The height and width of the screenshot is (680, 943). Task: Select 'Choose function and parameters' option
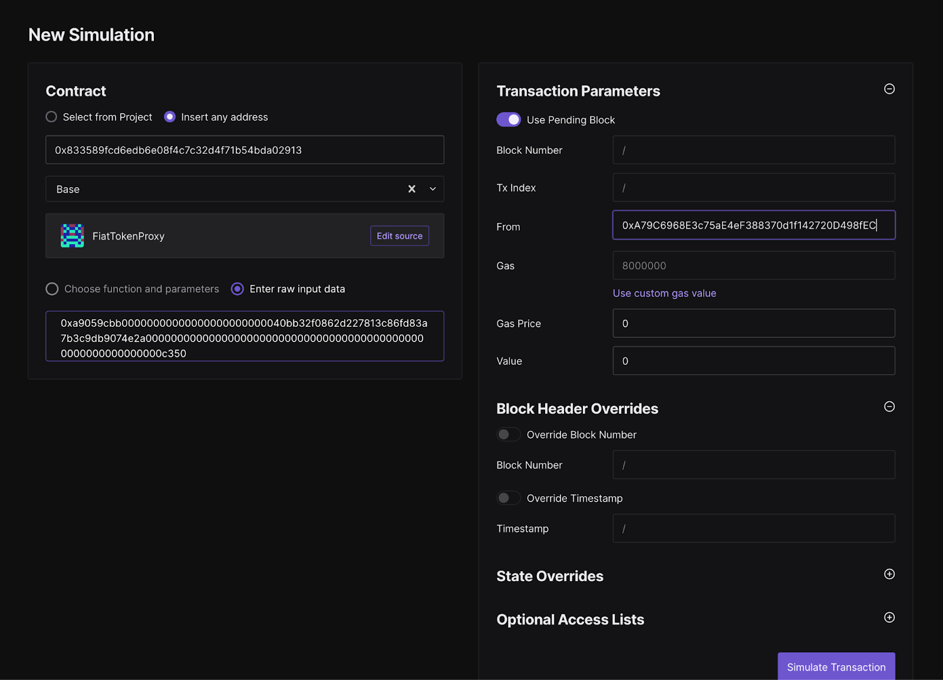tap(52, 289)
